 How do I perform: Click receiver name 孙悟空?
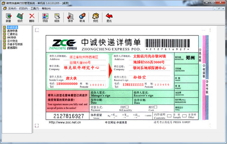(139, 77)
